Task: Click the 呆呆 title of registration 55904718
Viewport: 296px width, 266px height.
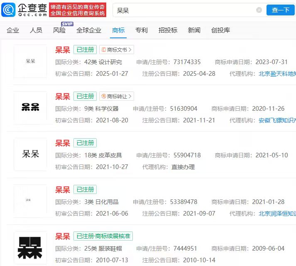Action: point(63,143)
